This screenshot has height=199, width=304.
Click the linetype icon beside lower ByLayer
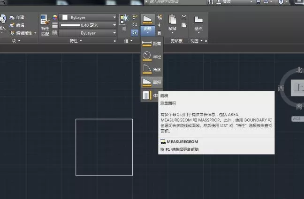(x=55, y=32)
